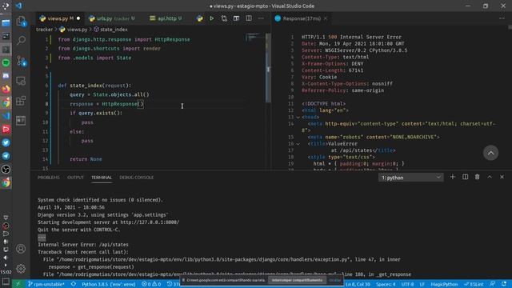
Task: Synchronize changes via status bar sync icon
Action: [x=74, y=284]
